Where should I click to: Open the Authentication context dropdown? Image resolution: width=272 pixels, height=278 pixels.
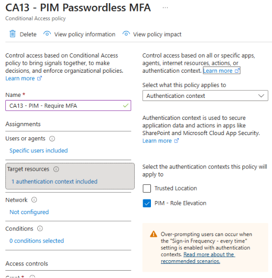coord(205,96)
